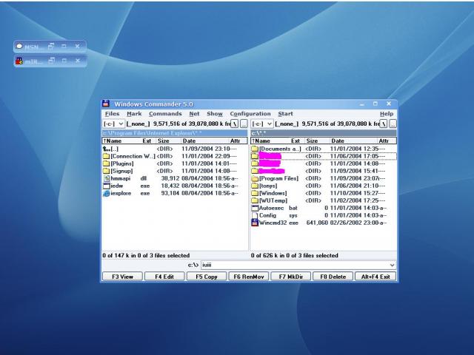
Task: Restore the minimized MSN window
Action: click(x=51, y=46)
